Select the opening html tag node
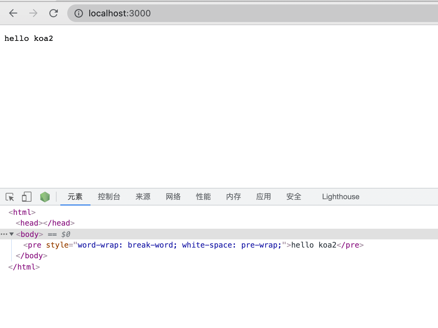 [22, 212]
